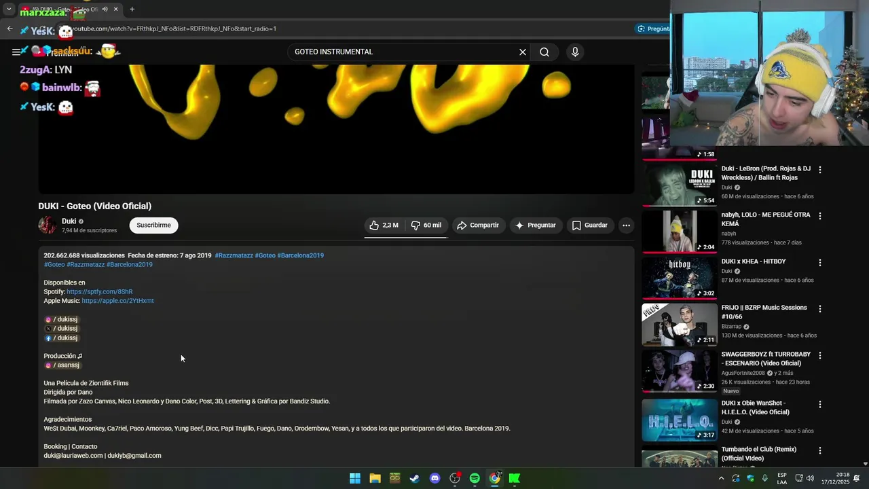Screen dimensions: 869x489
Task: Play SWAGGERBOYZ ESCENARIO thumbnail
Action: pos(680,370)
